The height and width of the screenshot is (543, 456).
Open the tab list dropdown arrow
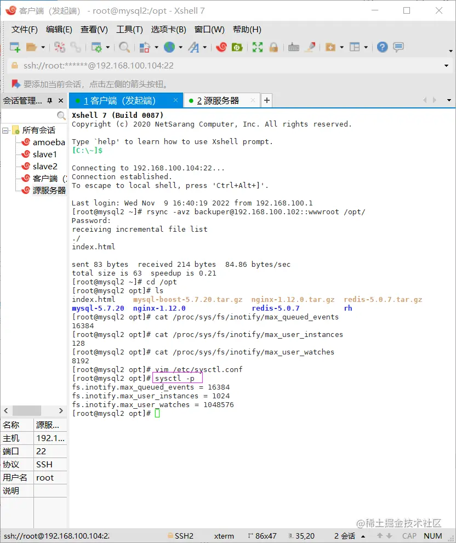click(x=449, y=100)
